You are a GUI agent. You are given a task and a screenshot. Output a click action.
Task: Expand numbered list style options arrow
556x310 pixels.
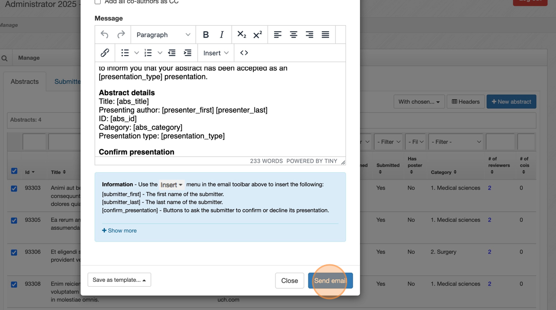click(x=160, y=53)
